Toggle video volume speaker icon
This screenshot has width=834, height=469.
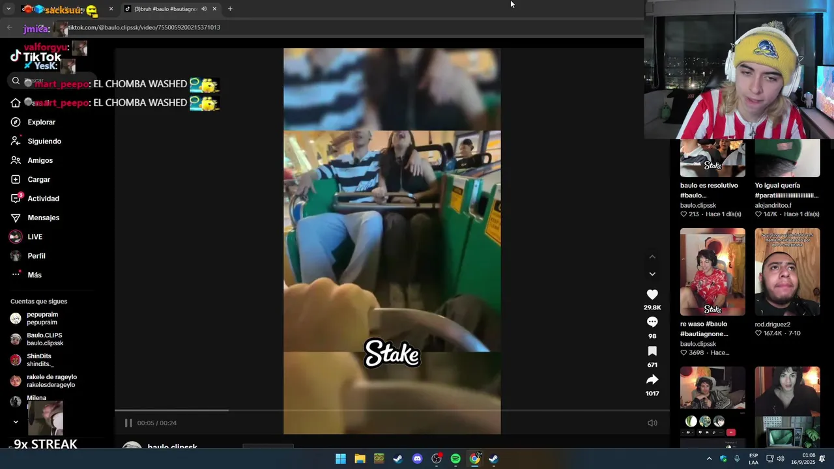click(652, 423)
